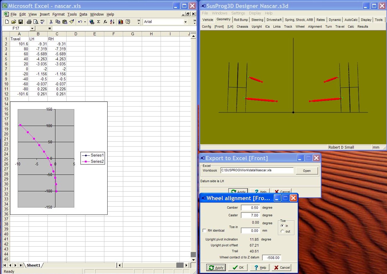The image size is (387, 274).
Task: Open the Arial font dropdown
Action: coord(185,22)
